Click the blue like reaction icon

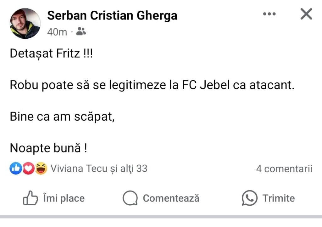pos(15,169)
